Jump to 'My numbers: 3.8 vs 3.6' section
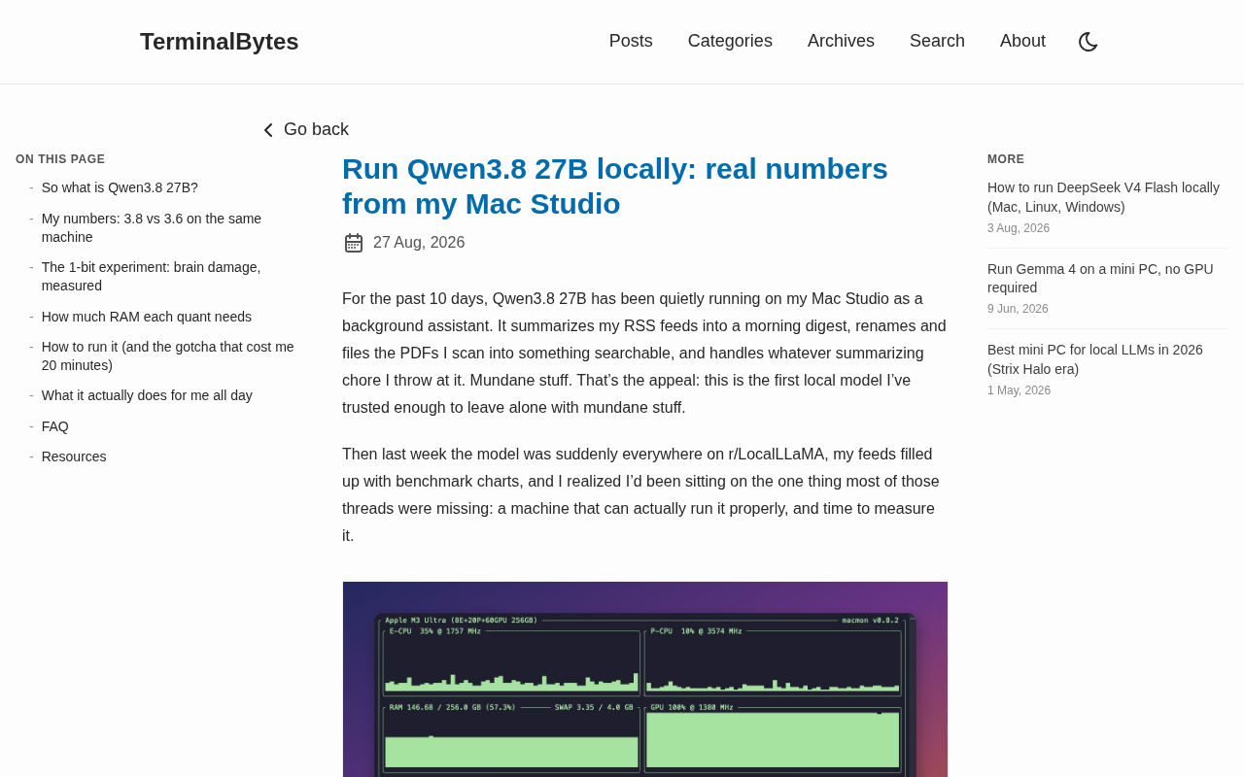Viewport: 1244px width, 777px height. click(x=152, y=227)
